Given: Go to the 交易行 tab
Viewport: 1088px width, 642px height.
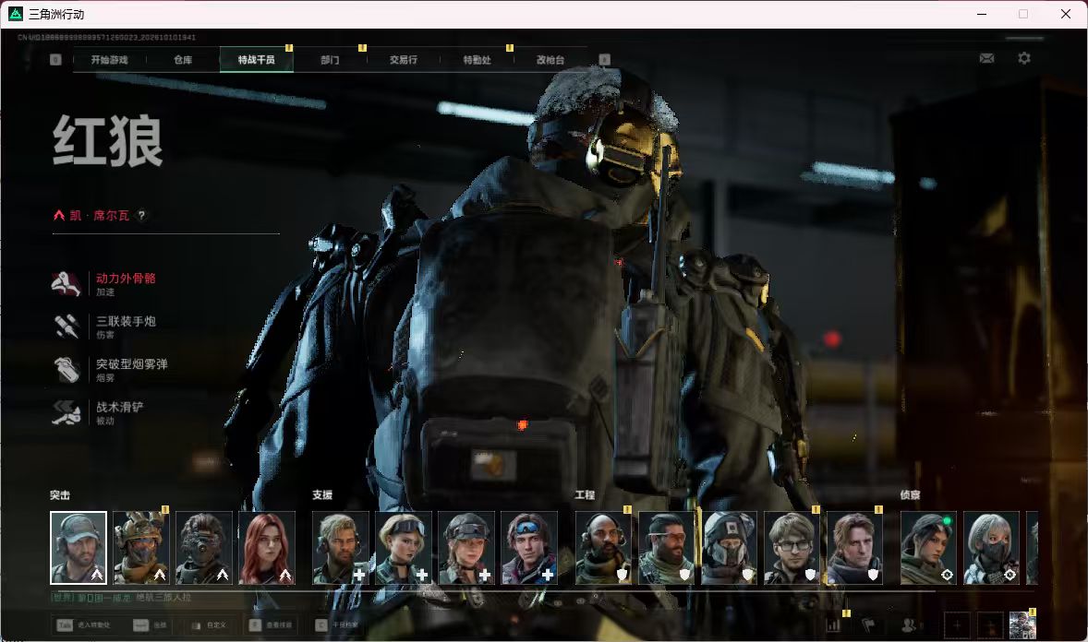Looking at the screenshot, I should tap(403, 60).
